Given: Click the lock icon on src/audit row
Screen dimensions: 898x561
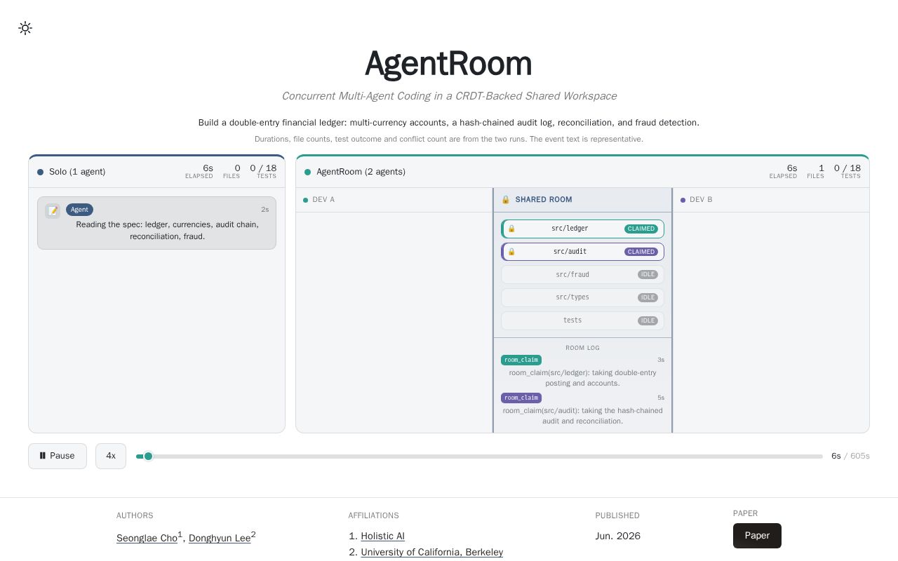Looking at the screenshot, I should pyautogui.click(x=511, y=252).
